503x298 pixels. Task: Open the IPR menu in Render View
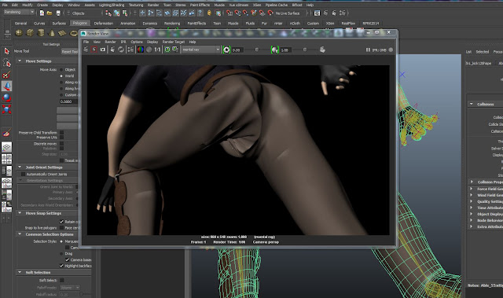[123, 42]
